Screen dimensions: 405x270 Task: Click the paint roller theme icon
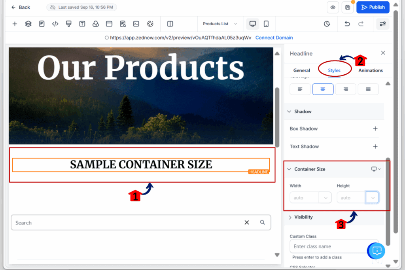(x=69, y=24)
